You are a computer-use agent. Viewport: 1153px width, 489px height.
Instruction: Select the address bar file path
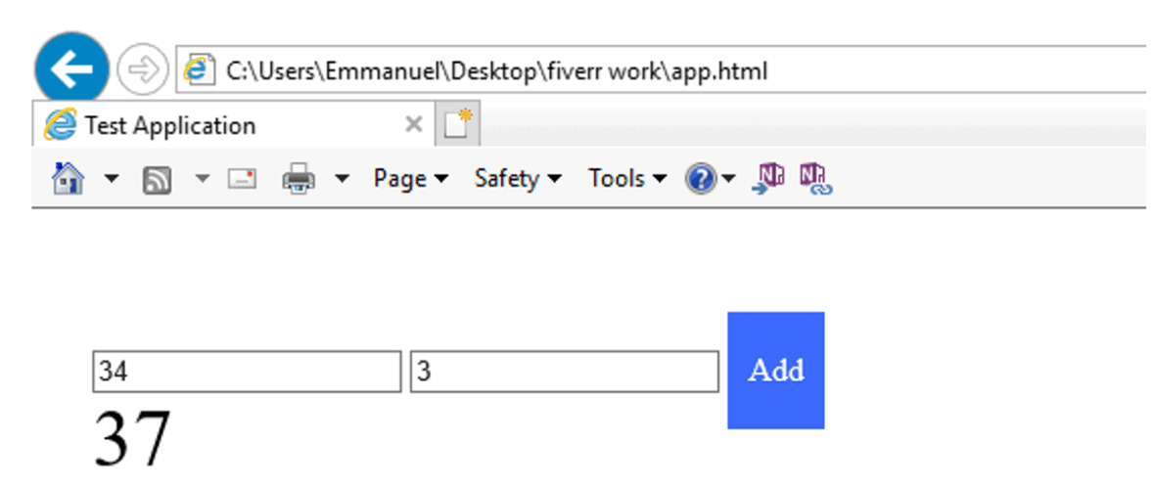[496, 71]
